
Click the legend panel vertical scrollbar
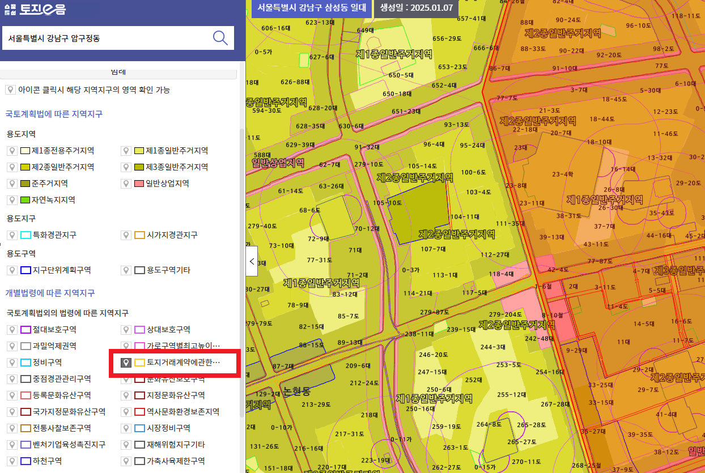pos(242,272)
